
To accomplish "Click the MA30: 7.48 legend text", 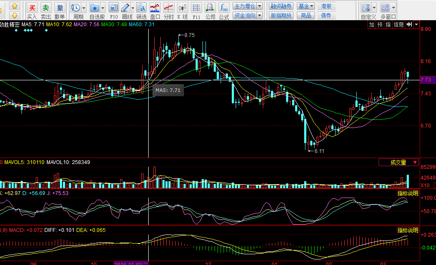I will tap(114, 24).
